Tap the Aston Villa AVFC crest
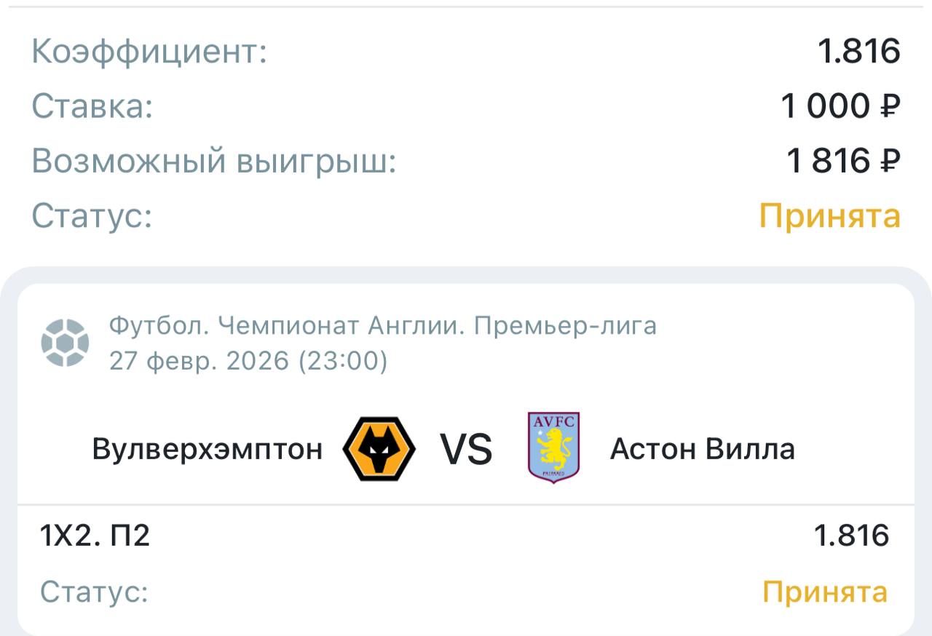Image resolution: width=932 pixels, height=636 pixels. point(553,448)
